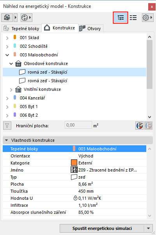Click the filter funnel icon
This screenshot has width=156, height=235.
[7, 126]
